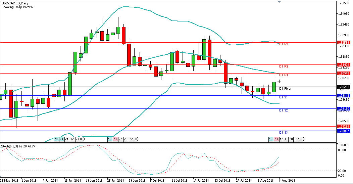Viewport: 353px width, 184px height.
Task: Click the 20.00 stochastic scale value
Action: [x=342, y=171]
